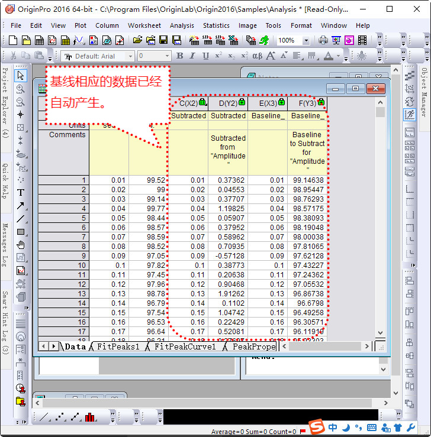Switch to the FitPeaks1 sheet tab
Viewport: 431px width, 437px height.
pyautogui.click(x=118, y=347)
